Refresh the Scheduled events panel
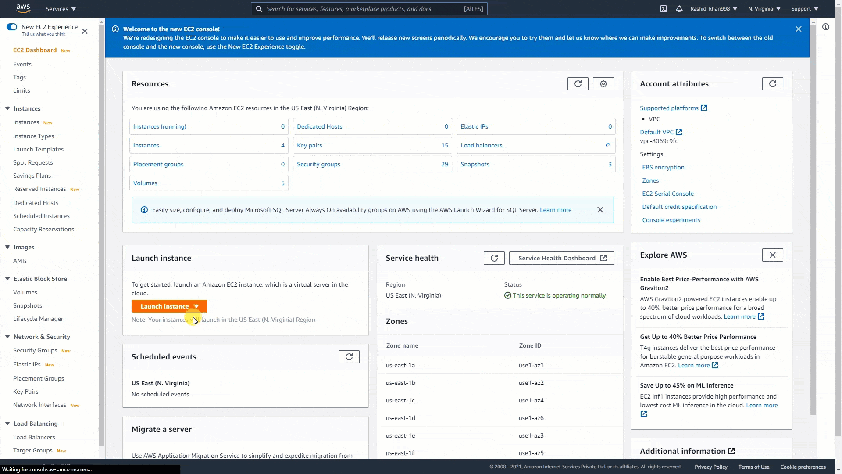 349,356
